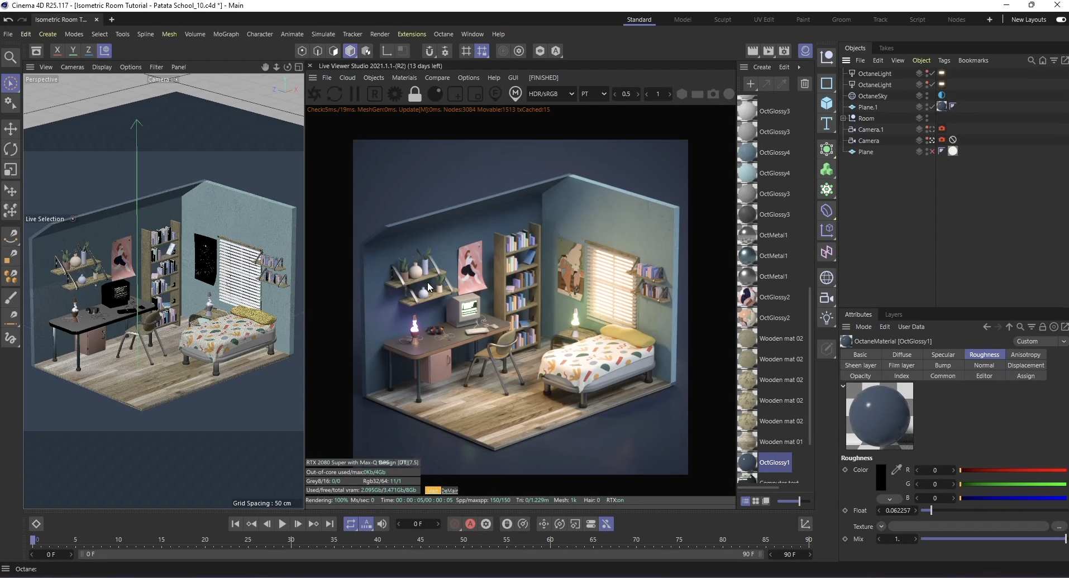The height and width of the screenshot is (578, 1069).
Task: Pause rendering in the Octane Live Viewer
Action: tap(354, 94)
